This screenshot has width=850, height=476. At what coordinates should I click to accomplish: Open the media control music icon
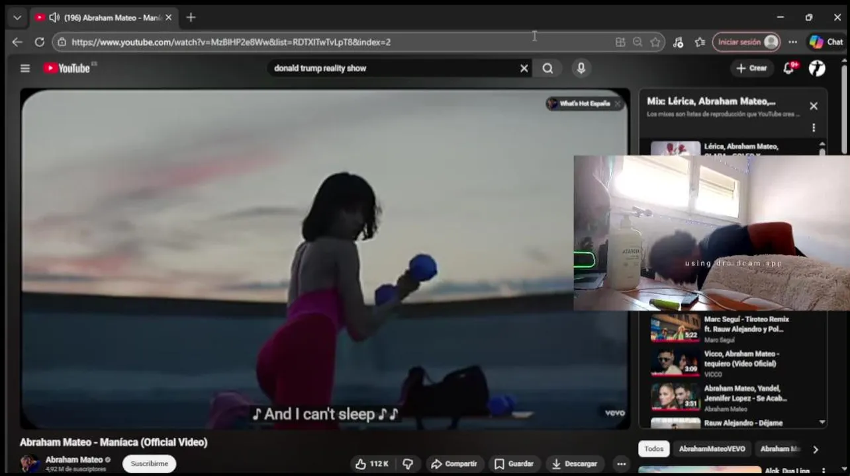[678, 42]
